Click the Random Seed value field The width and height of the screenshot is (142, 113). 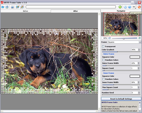(x=135, y=93)
